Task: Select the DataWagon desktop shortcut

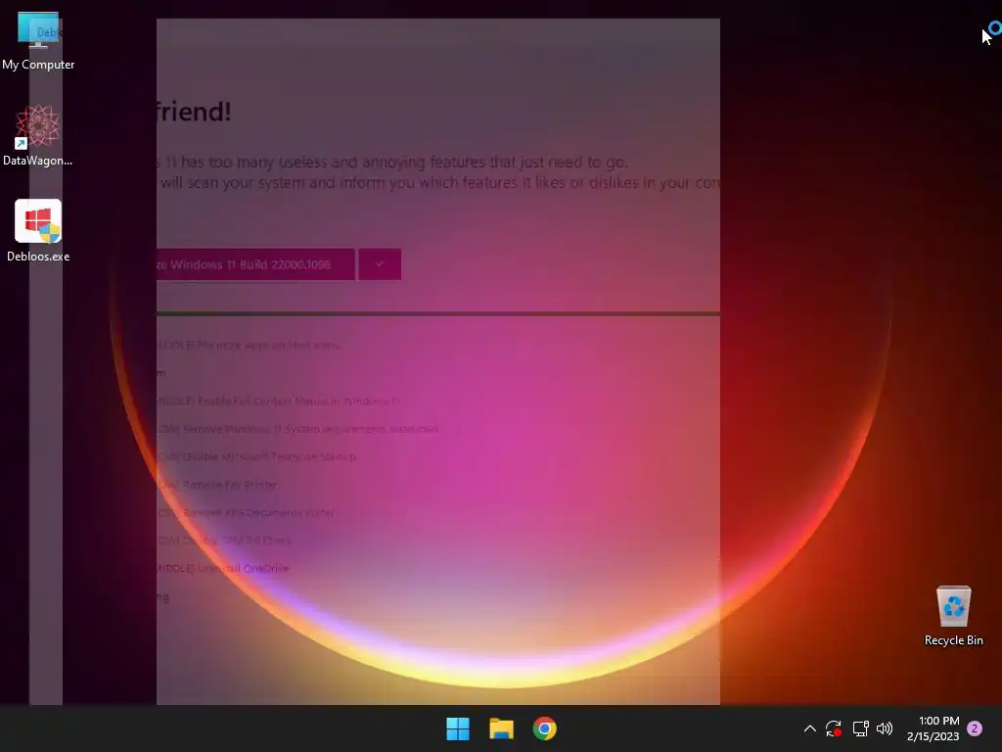Action: click(38, 135)
